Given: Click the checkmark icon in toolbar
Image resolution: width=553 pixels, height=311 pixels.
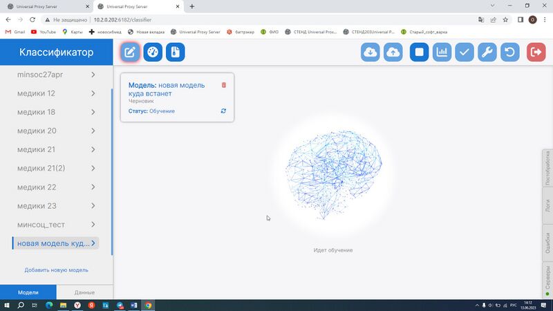Looking at the screenshot, I should [x=465, y=53].
